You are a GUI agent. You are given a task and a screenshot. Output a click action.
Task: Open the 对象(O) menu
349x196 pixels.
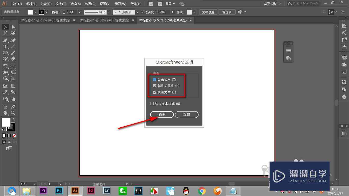(x=46, y=4)
